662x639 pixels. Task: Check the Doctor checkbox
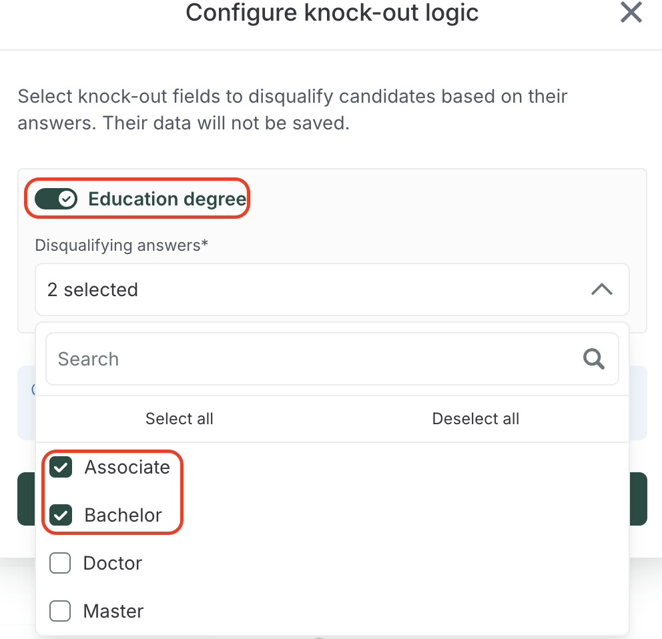coord(60,564)
